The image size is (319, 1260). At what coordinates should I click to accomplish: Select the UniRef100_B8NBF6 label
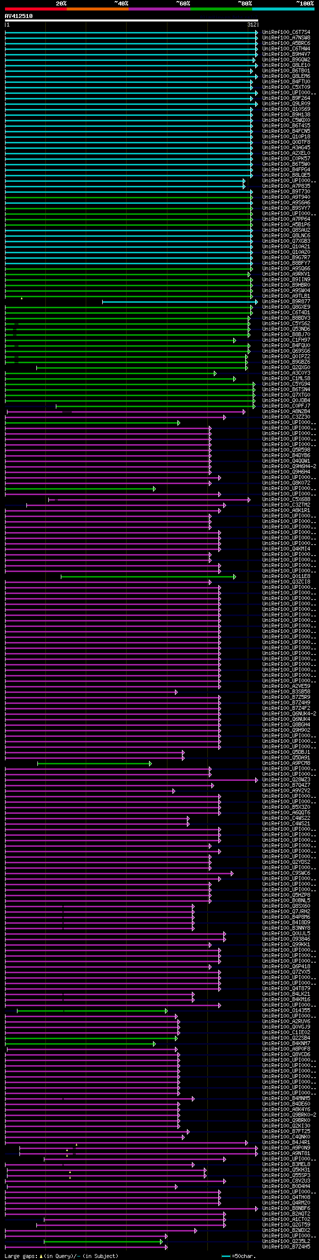pyautogui.click(x=286, y=1209)
